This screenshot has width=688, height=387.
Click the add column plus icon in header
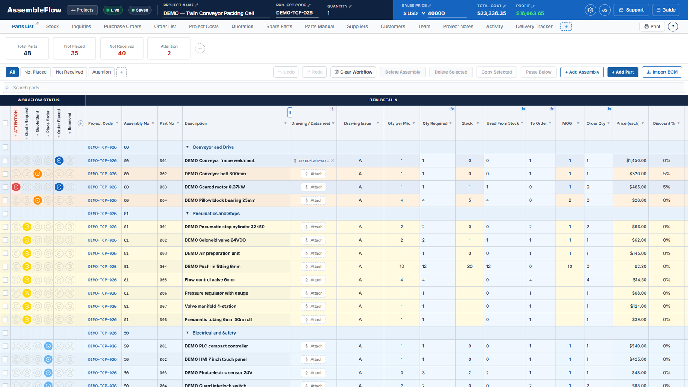click(x=80, y=123)
